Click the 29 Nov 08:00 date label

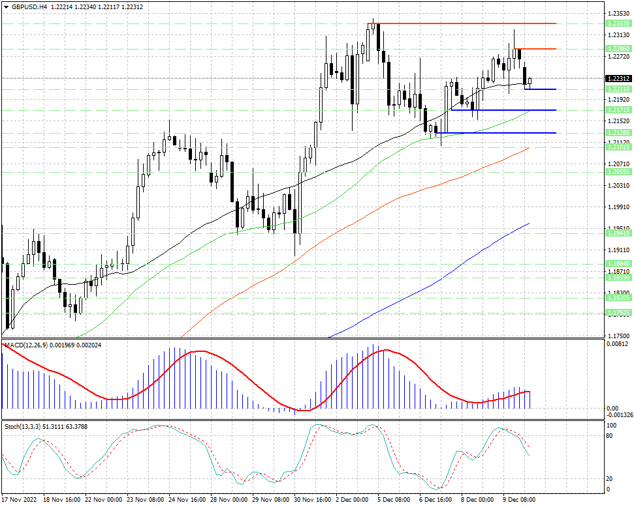[271, 500]
